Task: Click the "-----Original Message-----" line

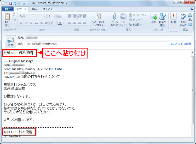Action: point(21,61)
